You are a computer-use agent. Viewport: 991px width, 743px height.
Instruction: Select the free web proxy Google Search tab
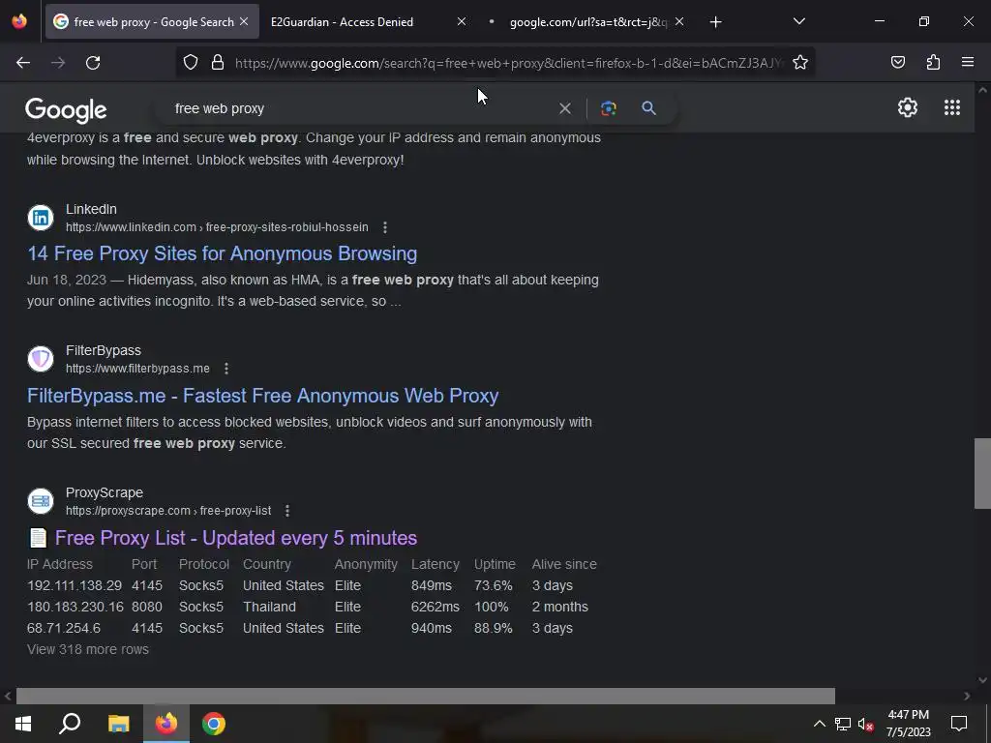click(x=153, y=22)
